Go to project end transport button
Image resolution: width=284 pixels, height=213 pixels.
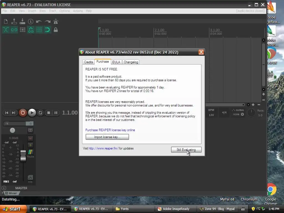(14, 113)
